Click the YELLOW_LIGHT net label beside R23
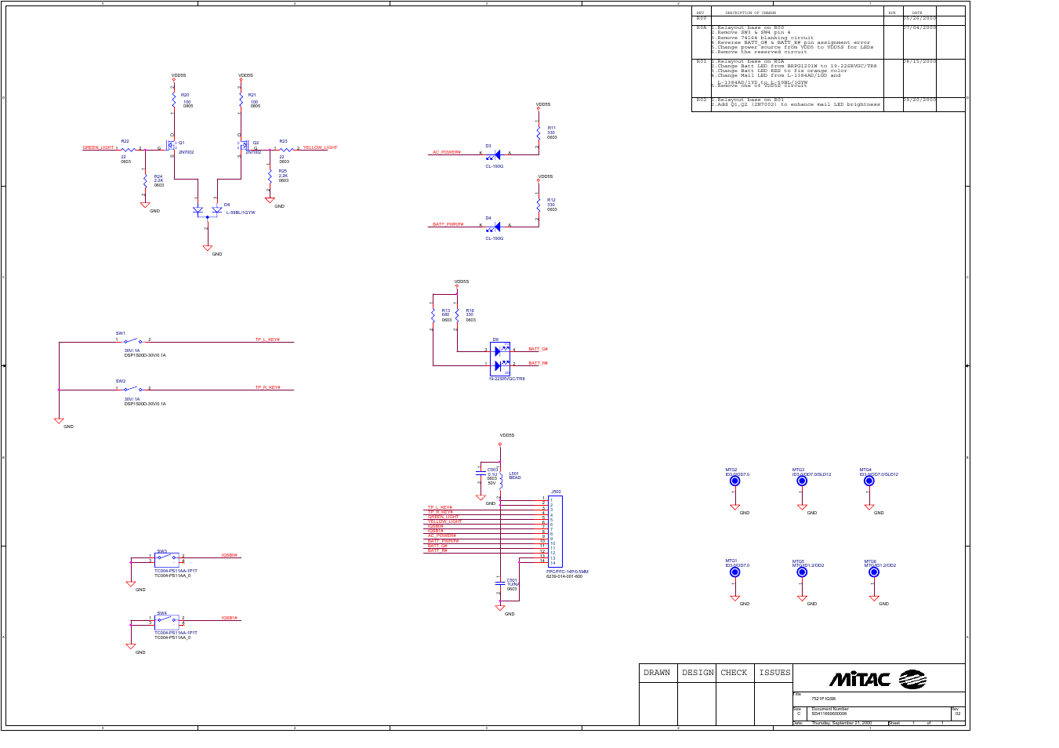Image resolution: width=1059 pixels, height=748 pixels. (x=321, y=148)
